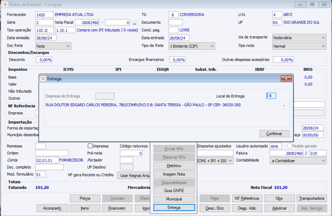Click the UF field RS
The width and height of the screenshot is (332, 216).
[277, 22]
